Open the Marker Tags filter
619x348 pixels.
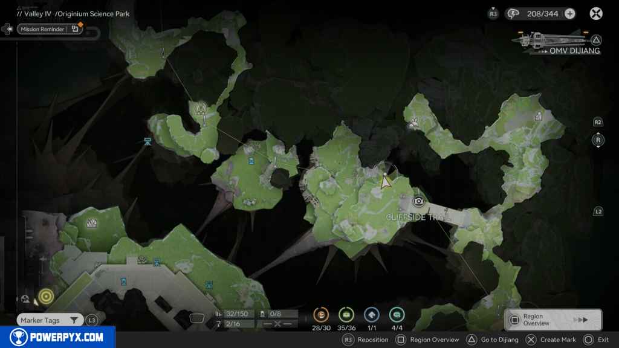(50, 320)
